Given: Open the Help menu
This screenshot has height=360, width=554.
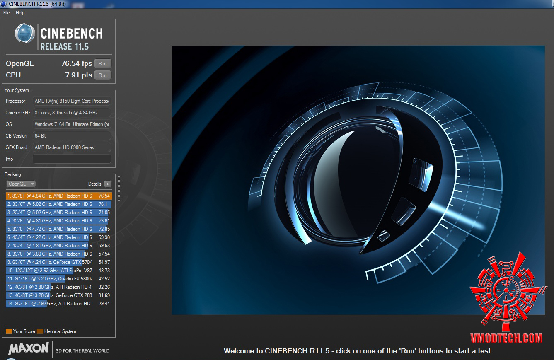Looking at the screenshot, I should (20, 13).
